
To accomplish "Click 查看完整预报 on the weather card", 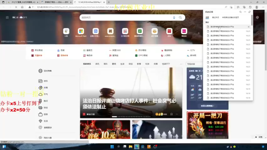I will pyautogui.click(x=207, y=106).
